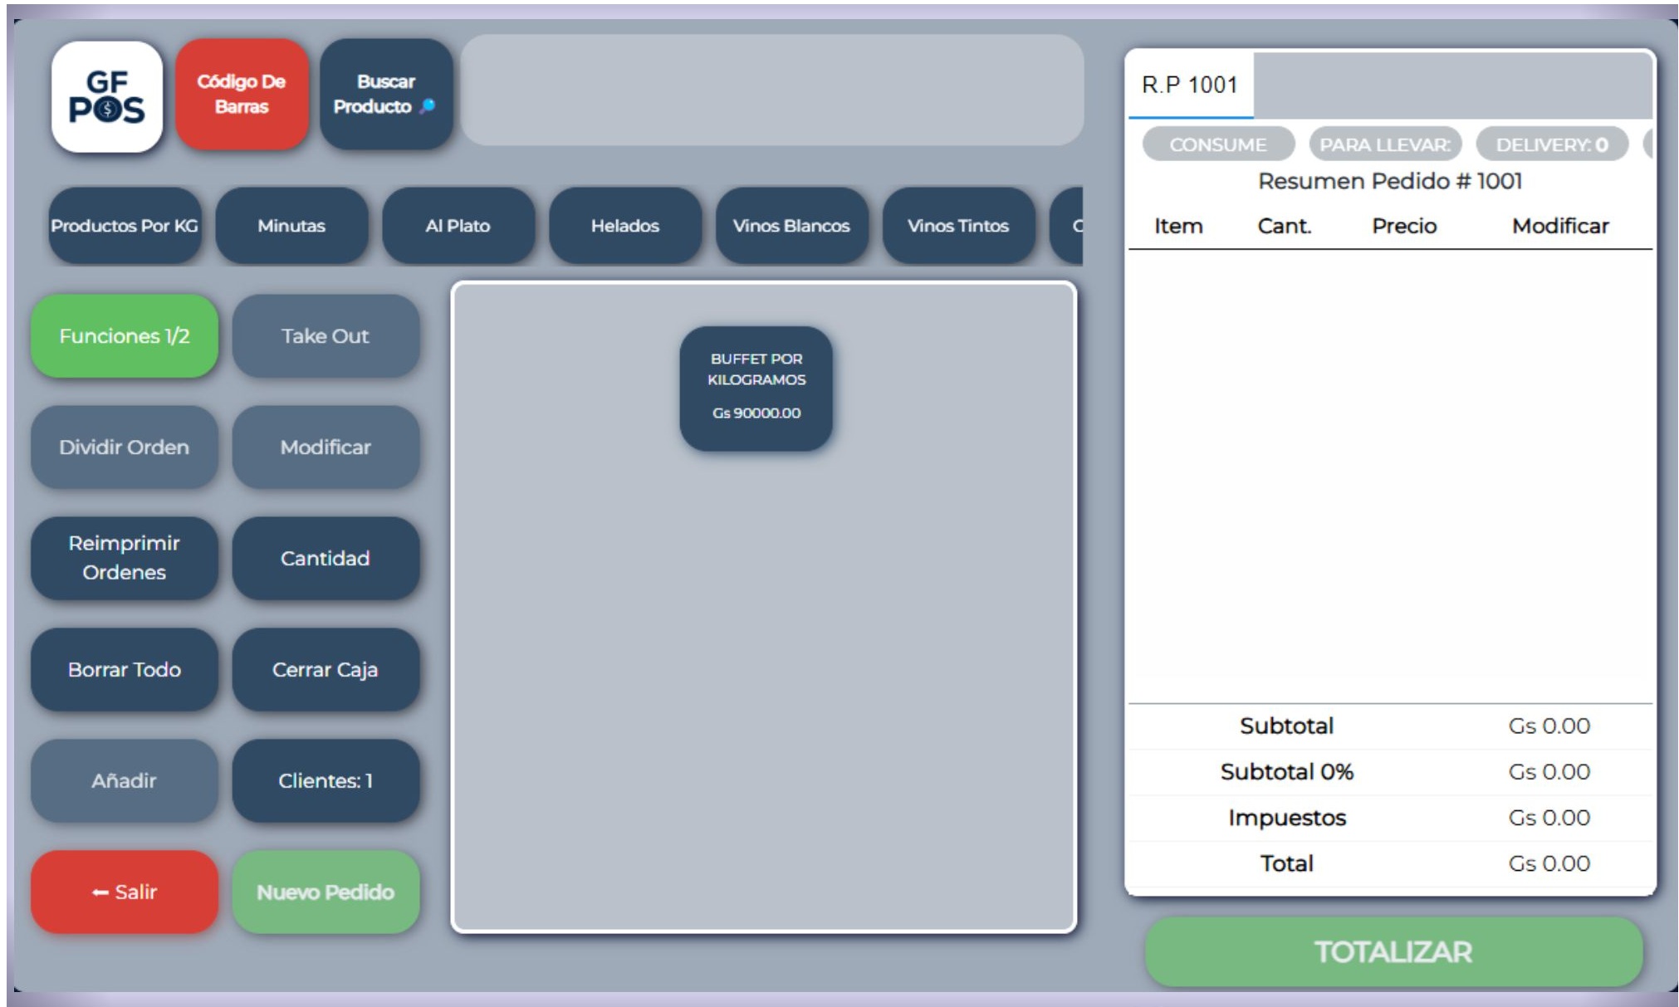Click the GF POS logo icon

pos(107,96)
